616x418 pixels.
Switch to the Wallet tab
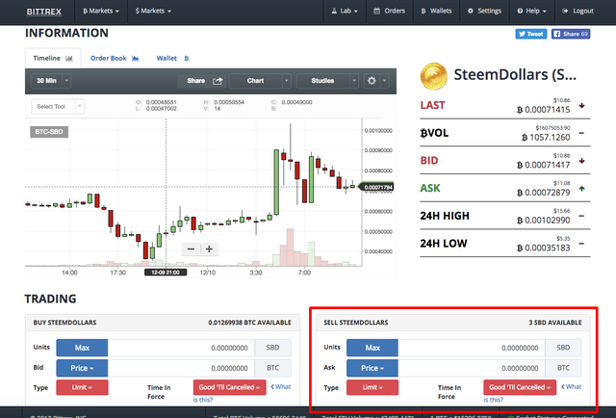[172, 58]
